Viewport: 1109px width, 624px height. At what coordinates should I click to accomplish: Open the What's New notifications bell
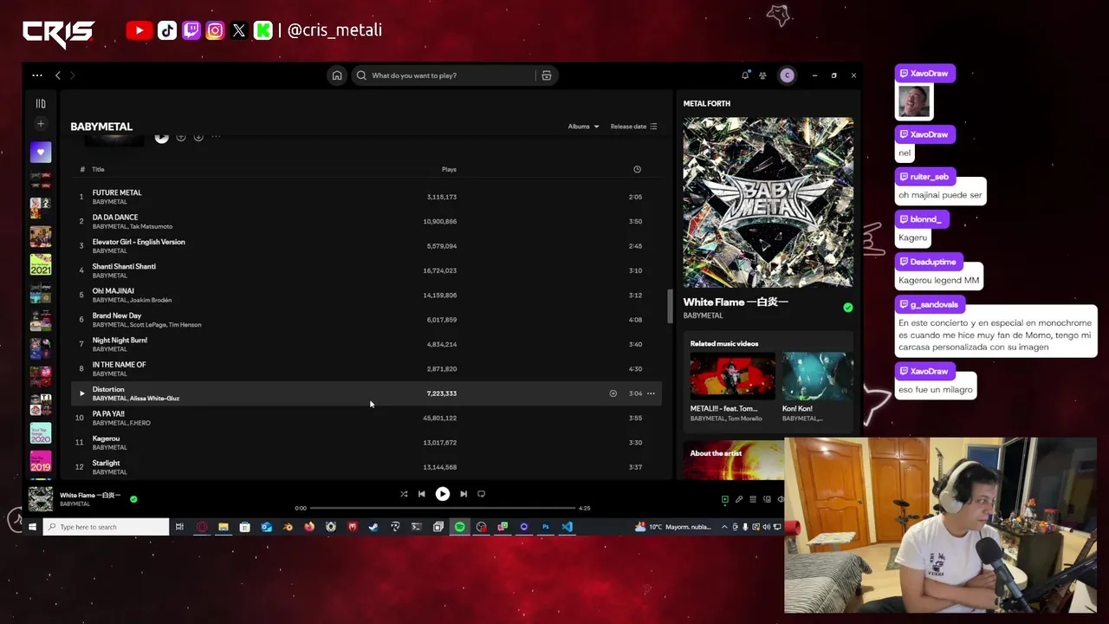click(x=745, y=75)
